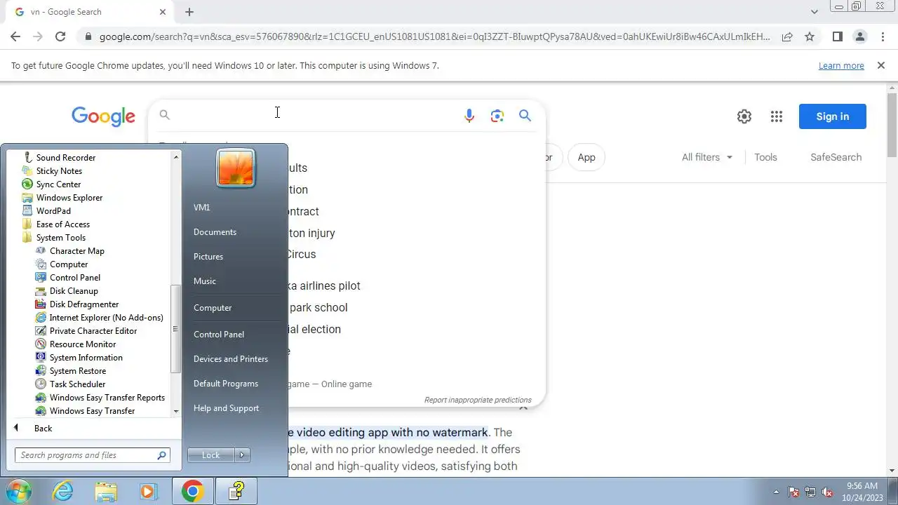Expand the shutdown options arrow beside Lock
Viewport: 898px width, 505px height.
tap(242, 455)
